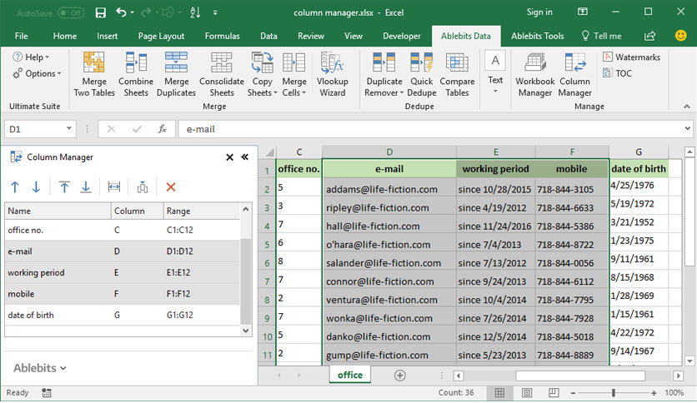Open the Name Box dropdown

tap(69, 129)
